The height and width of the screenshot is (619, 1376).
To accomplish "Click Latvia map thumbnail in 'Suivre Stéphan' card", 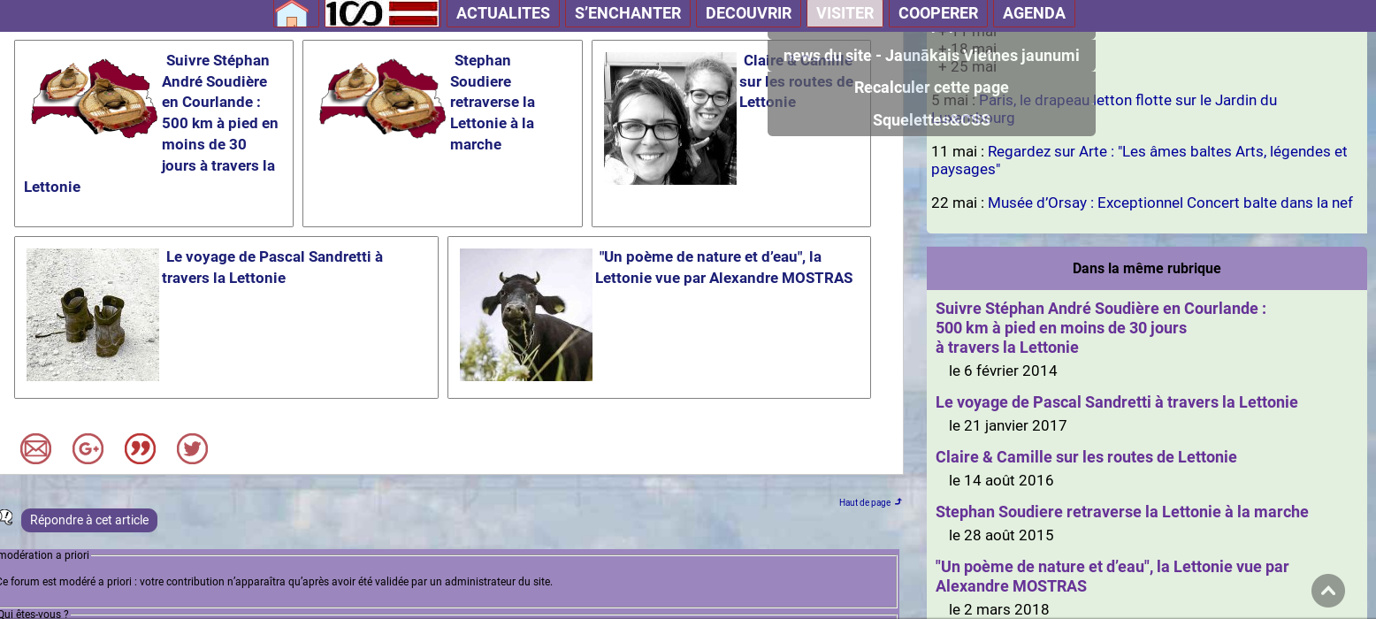I will tap(93, 97).
